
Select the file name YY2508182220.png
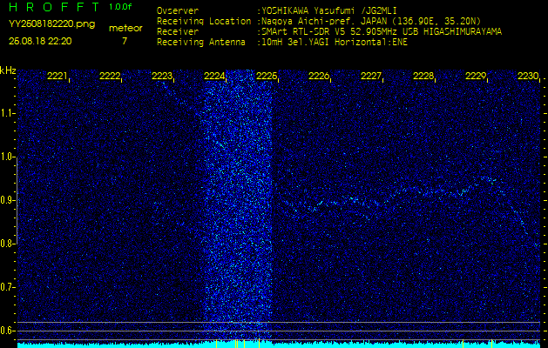51,24
